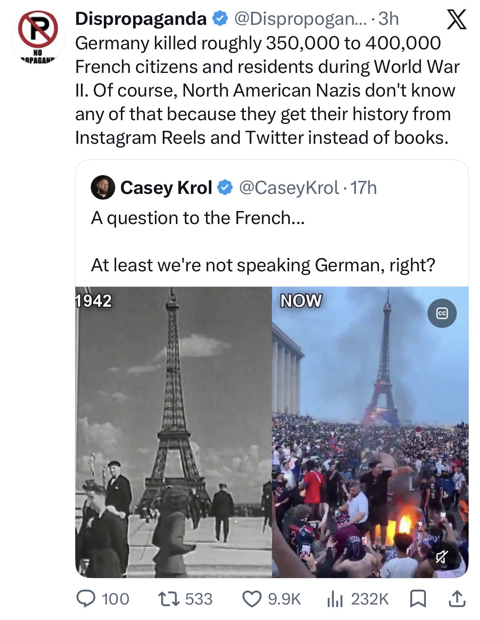
Task: Click Dispropaganda's blue verified badge
Action: click(220, 19)
